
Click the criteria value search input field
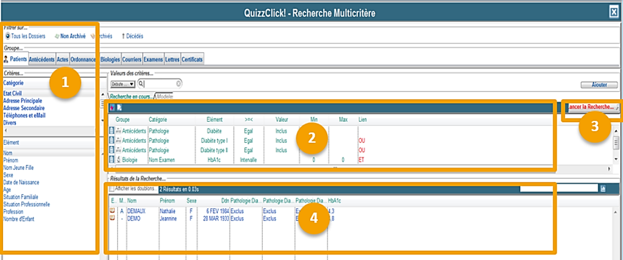point(159,84)
